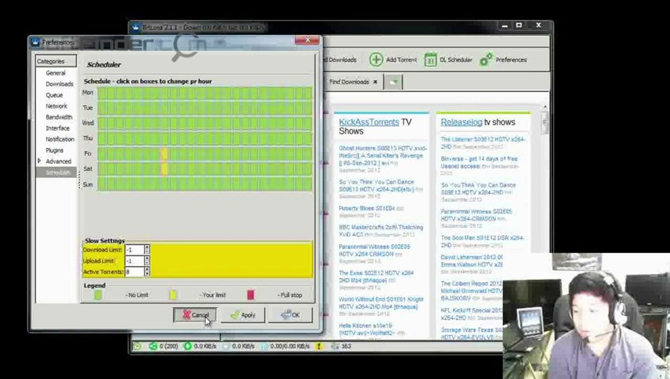The image size is (670, 379).
Task: Click DHT nodes 163 status icon
Action: (335, 346)
